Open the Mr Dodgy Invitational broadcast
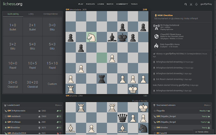Screen dimensions: 216x135 point(182,27)
